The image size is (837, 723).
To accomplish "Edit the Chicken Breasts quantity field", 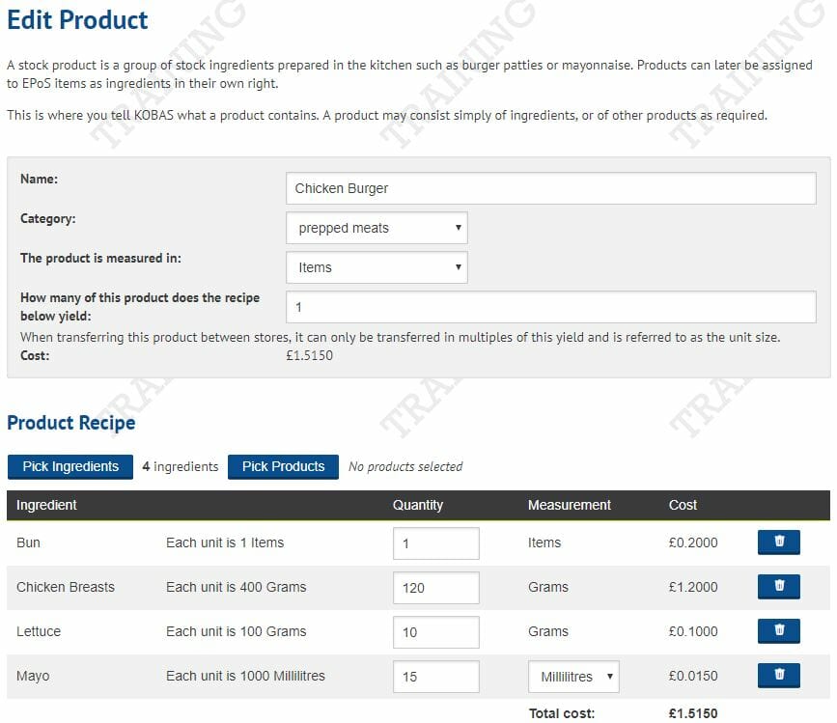I will (435, 588).
